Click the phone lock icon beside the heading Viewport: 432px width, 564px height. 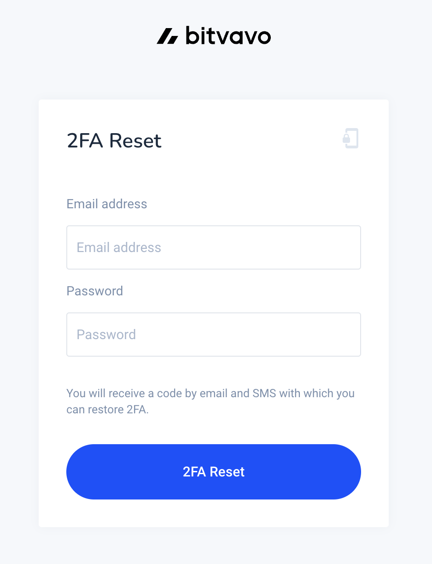click(350, 138)
